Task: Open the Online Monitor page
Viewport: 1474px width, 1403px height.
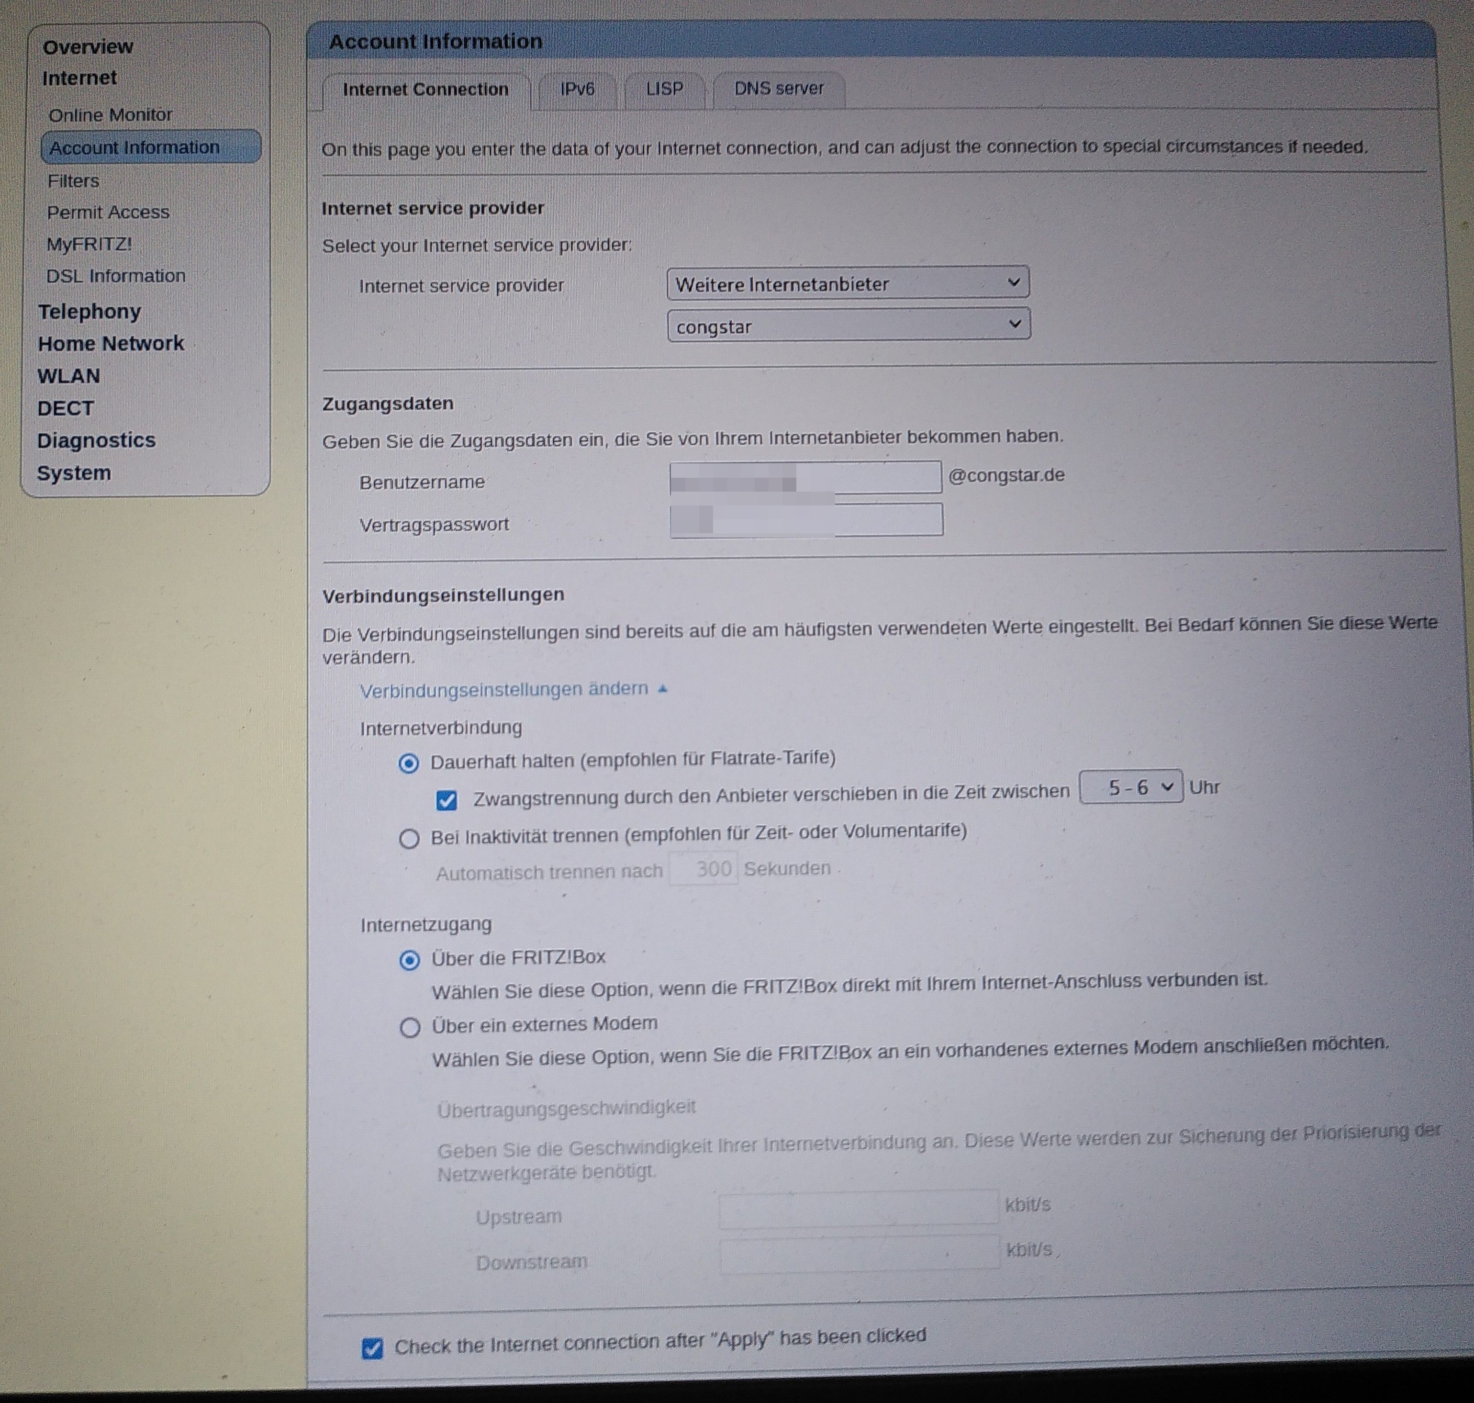Action: [110, 115]
